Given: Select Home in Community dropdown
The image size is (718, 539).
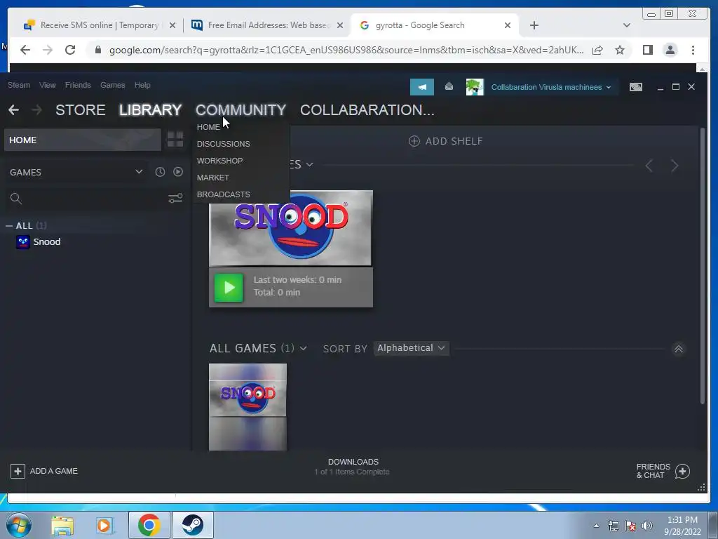Looking at the screenshot, I should click(x=208, y=128).
